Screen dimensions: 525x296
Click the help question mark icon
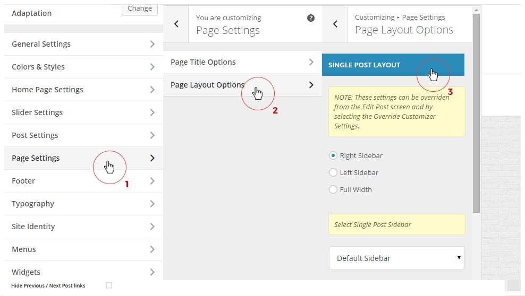pos(311,18)
